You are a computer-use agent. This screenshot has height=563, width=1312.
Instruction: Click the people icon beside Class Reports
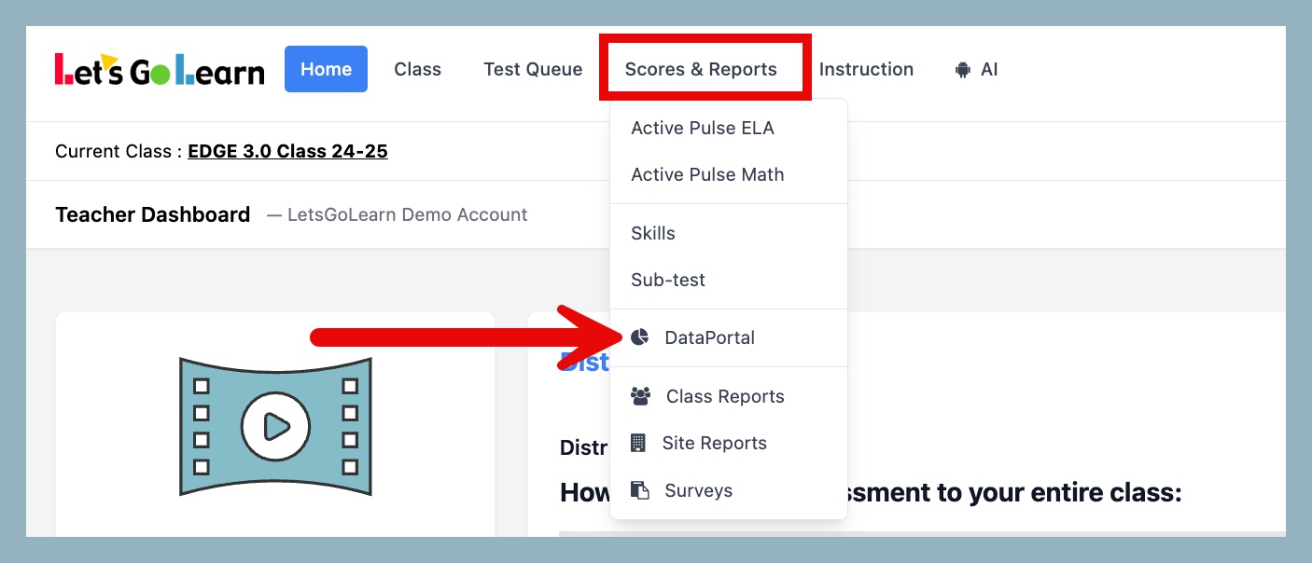tap(640, 396)
